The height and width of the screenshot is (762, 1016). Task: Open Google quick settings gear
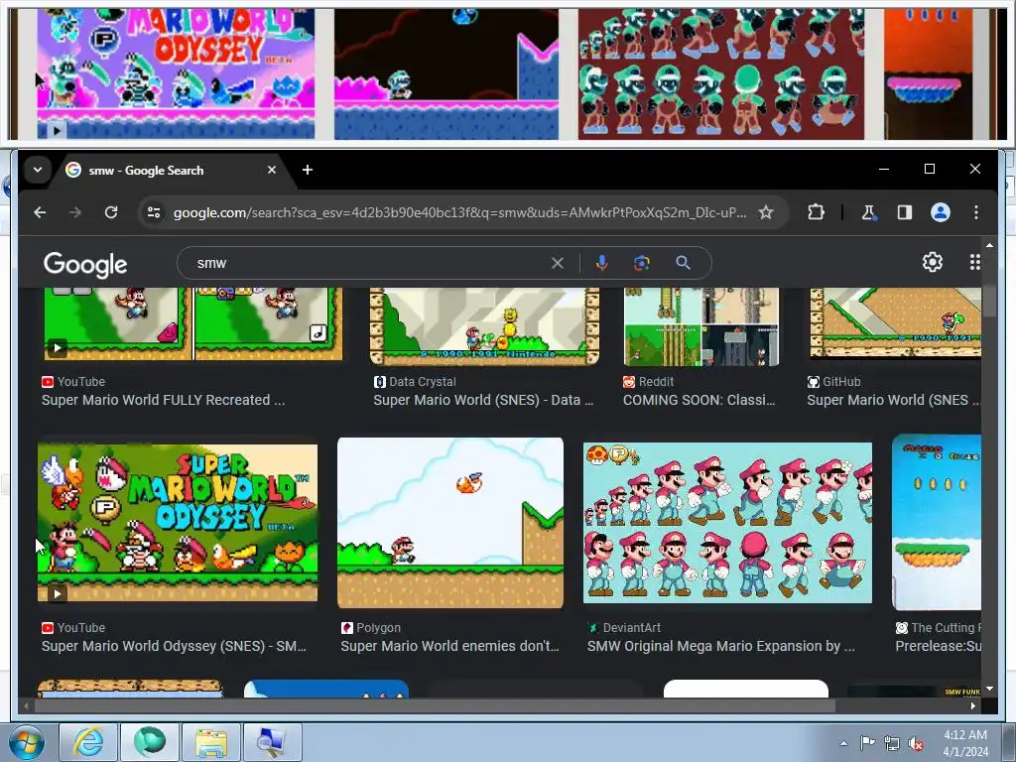(933, 262)
